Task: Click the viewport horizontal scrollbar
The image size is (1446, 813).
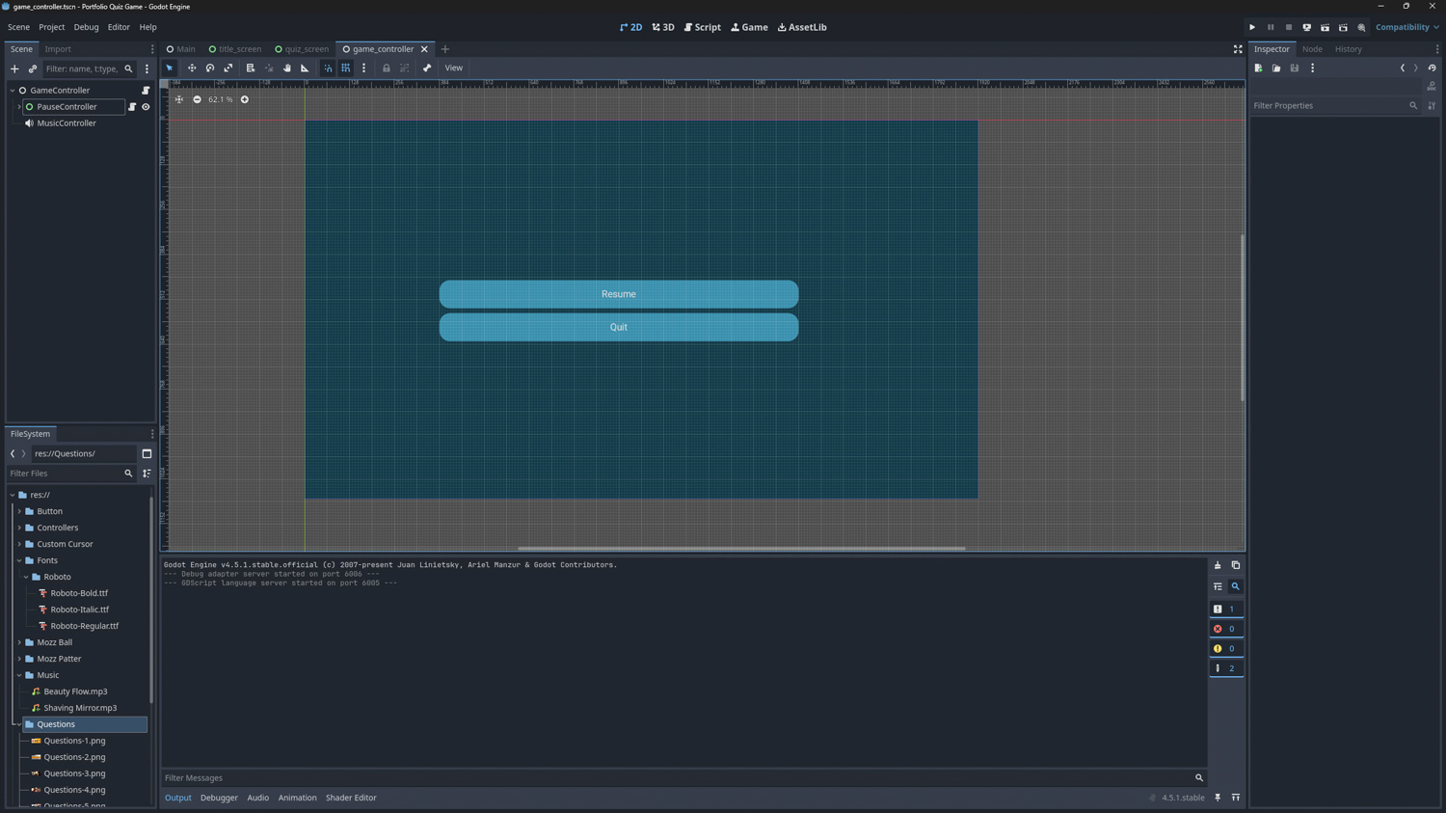Action: click(x=740, y=548)
